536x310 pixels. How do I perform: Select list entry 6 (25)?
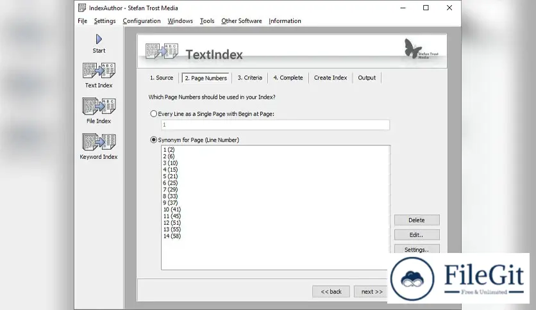click(x=171, y=183)
